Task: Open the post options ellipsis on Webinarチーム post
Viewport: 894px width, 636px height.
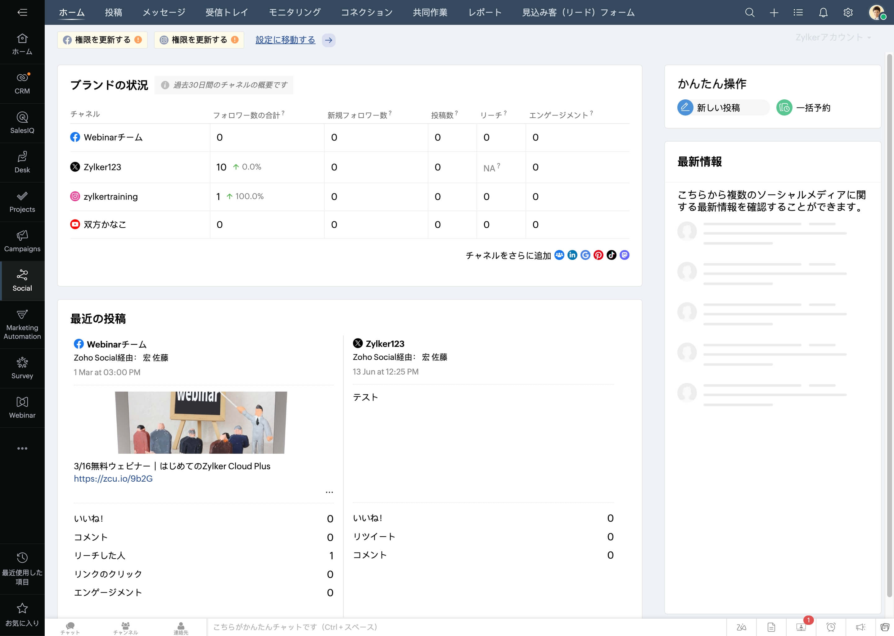Action: [x=329, y=492]
